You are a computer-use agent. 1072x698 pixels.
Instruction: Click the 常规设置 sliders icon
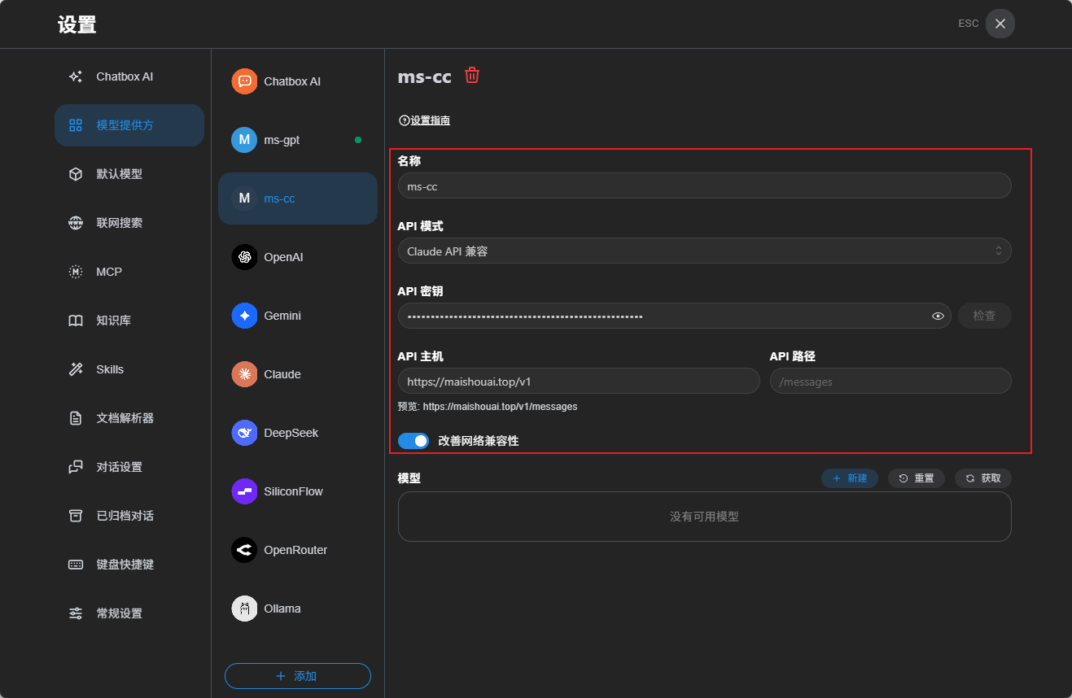point(76,613)
